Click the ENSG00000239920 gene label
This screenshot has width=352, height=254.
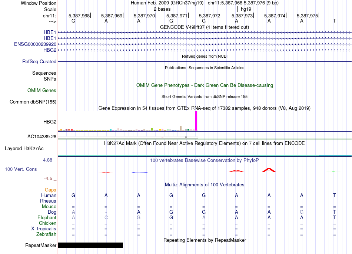point(35,44)
